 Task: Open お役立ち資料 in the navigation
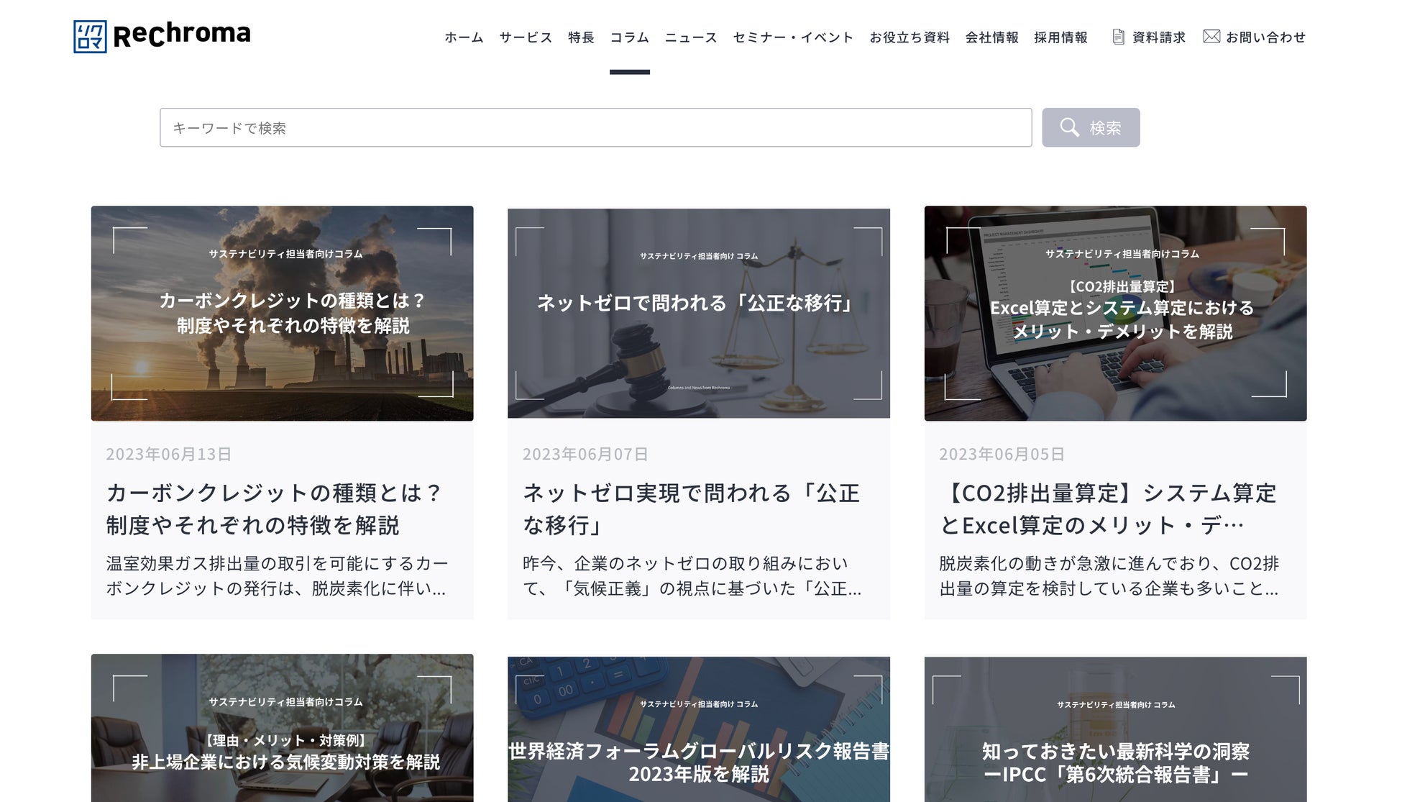[909, 37]
